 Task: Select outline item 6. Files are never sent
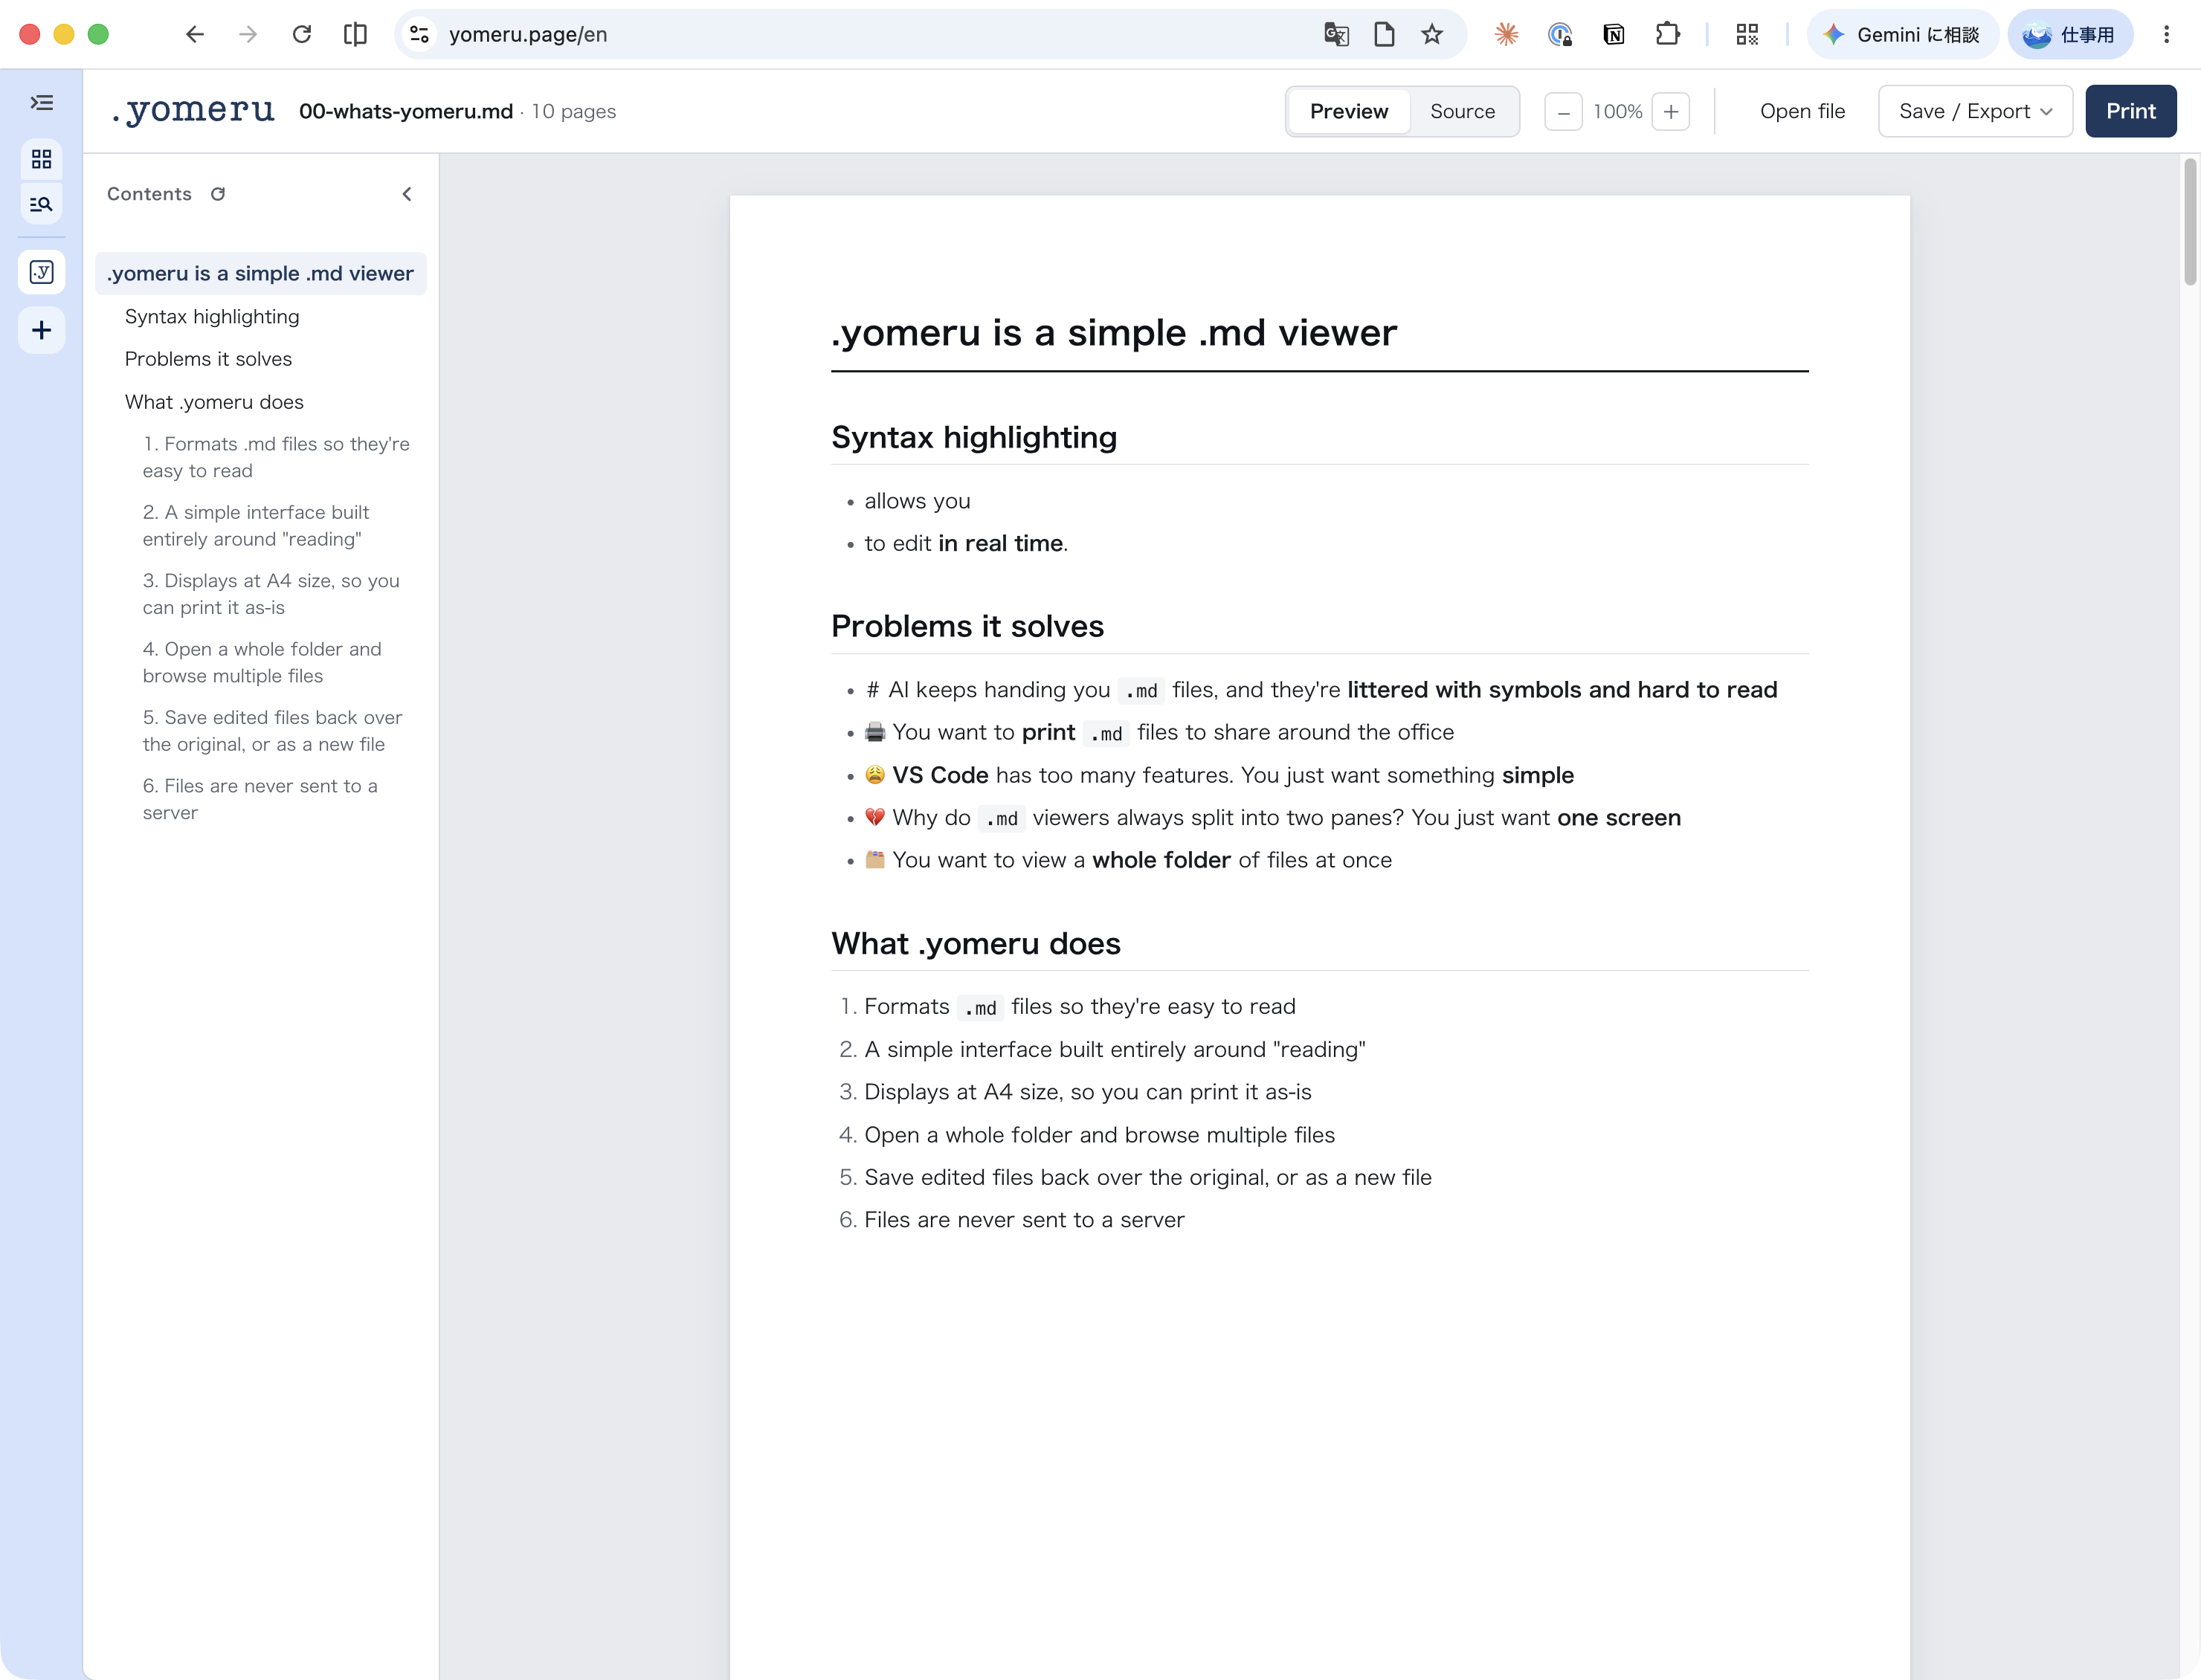pos(260,799)
